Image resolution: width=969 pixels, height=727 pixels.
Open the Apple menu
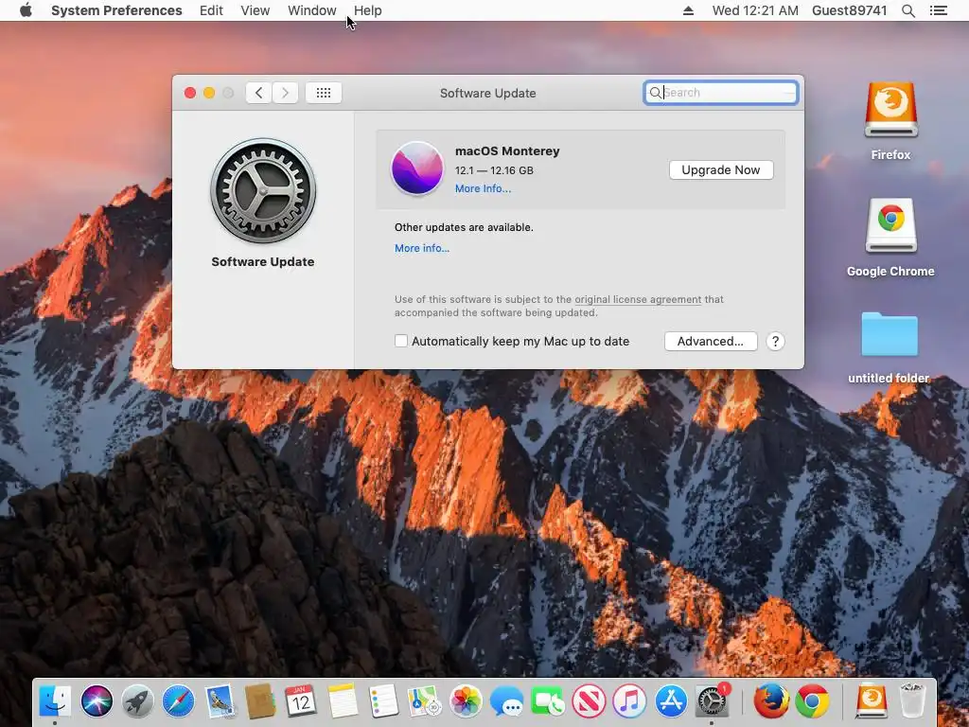(x=26, y=10)
